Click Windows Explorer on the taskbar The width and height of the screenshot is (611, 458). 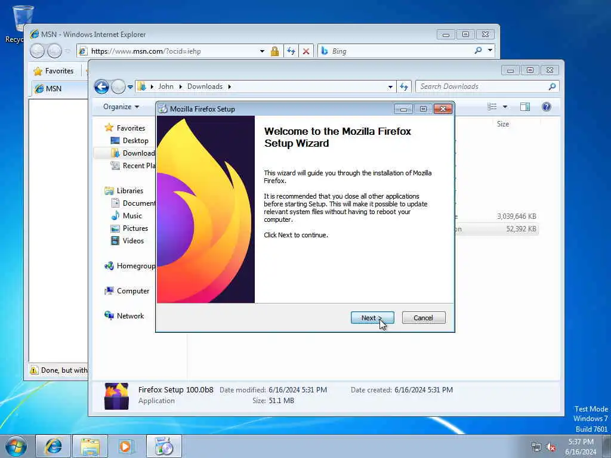point(90,446)
